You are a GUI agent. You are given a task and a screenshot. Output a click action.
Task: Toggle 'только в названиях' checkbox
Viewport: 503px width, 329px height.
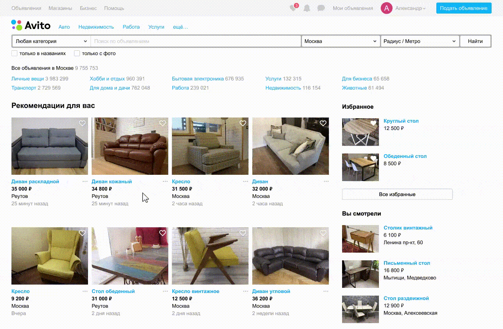coord(14,53)
